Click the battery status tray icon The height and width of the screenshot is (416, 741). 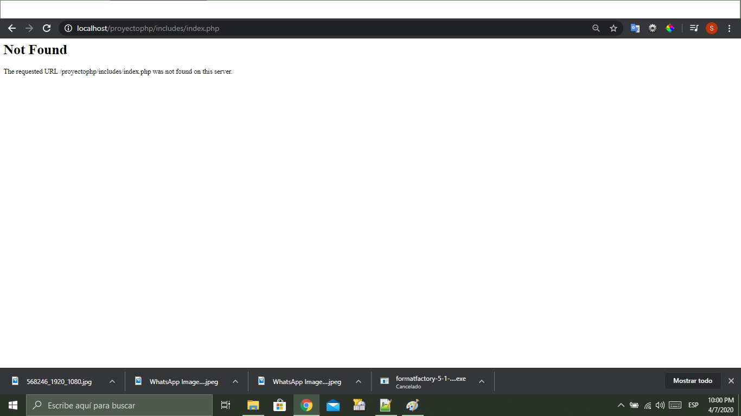[x=634, y=405]
